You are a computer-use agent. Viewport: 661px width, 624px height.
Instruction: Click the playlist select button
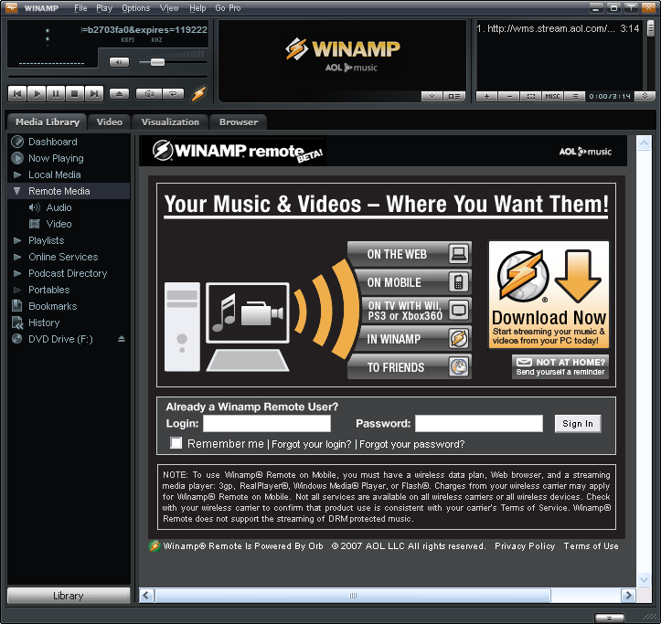[x=531, y=97]
